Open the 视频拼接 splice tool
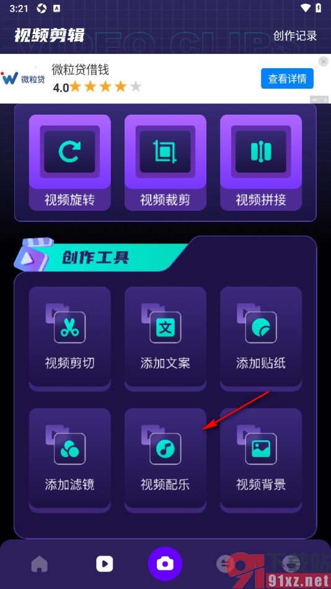331x589 pixels. [x=261, y=162]
